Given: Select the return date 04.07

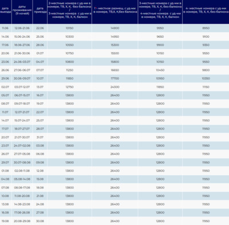Looking at the screenshot, I should click(40, 62).
